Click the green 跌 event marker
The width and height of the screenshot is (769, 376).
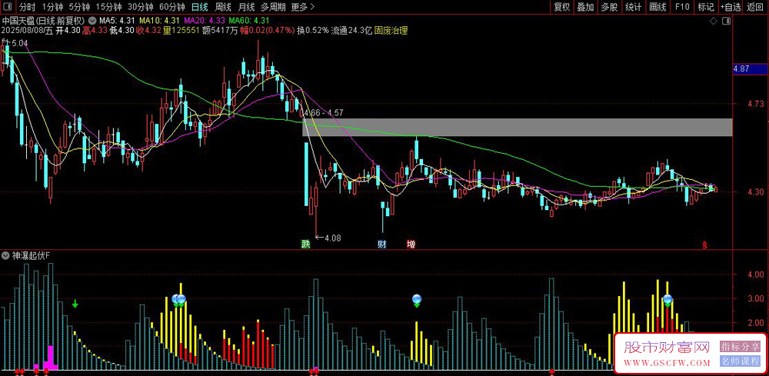(306, 244)
